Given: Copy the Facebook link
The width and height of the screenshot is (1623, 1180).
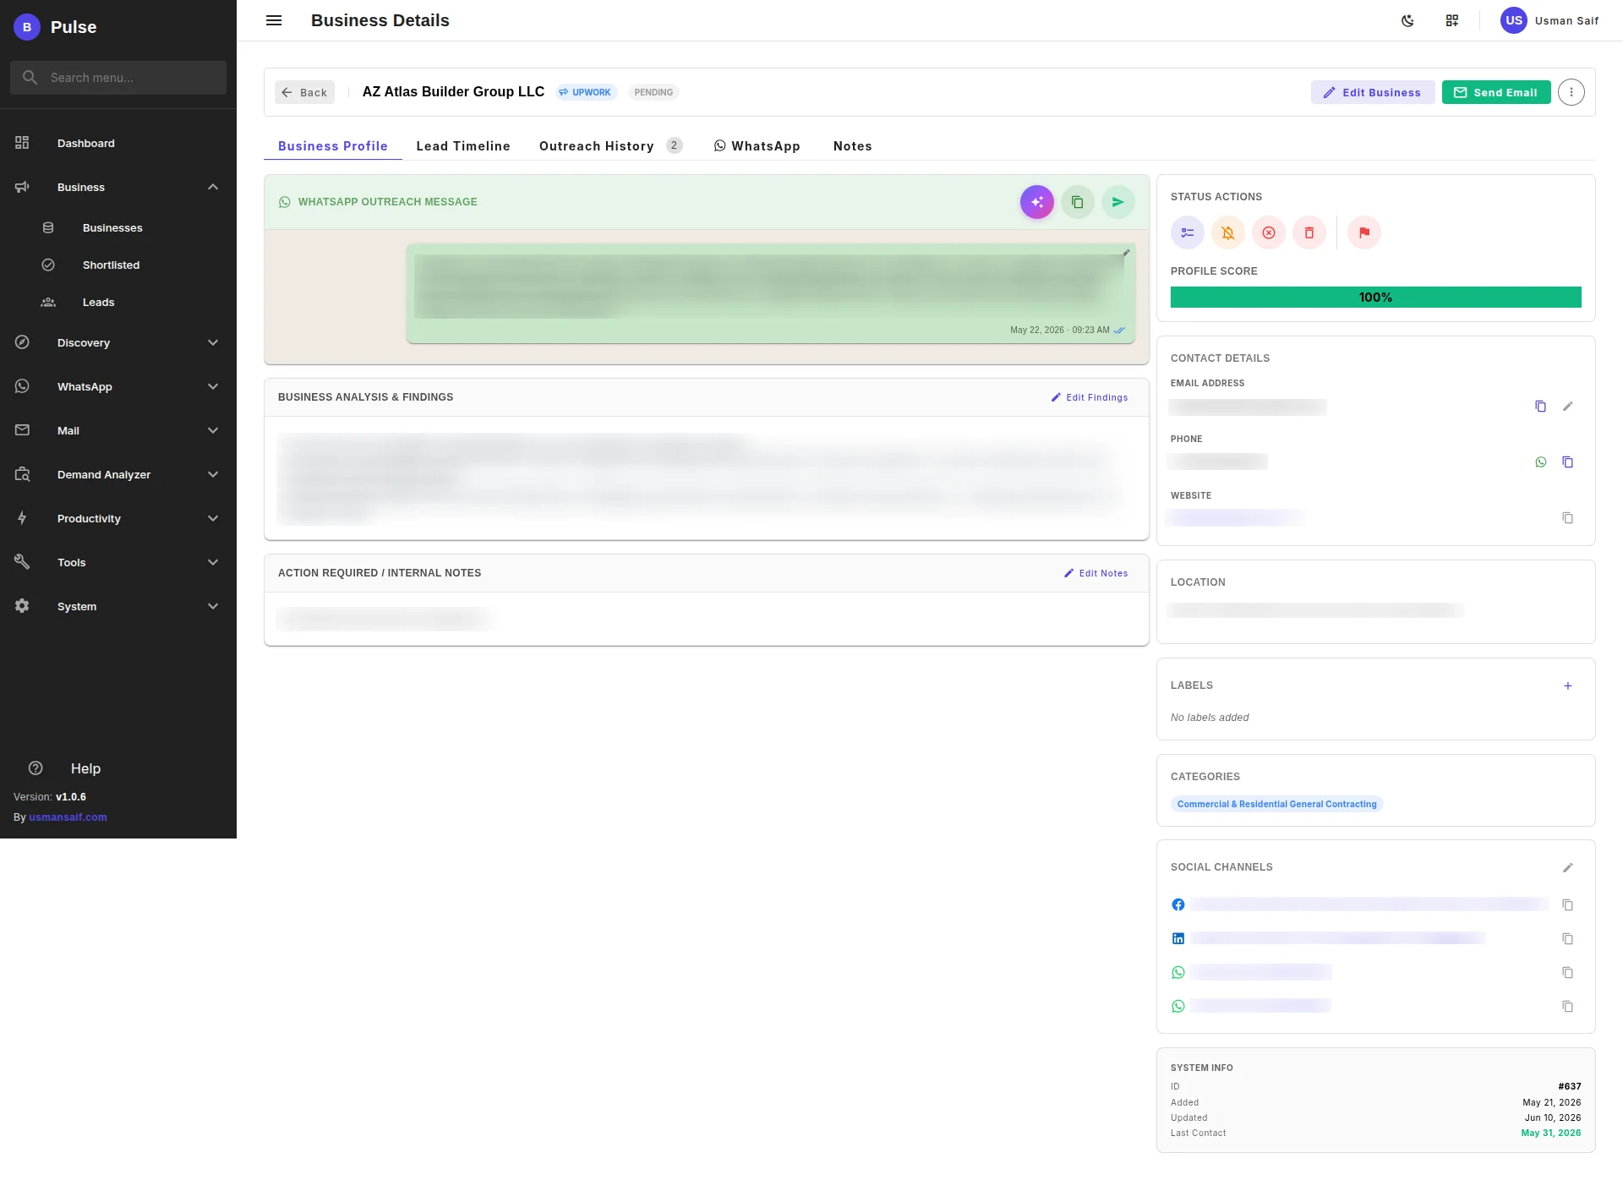Looking at the screenshot, I should point(1568,905).
